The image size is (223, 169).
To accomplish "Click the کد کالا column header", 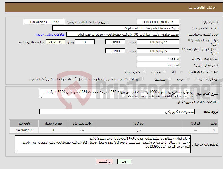I will tap(195, 123).
